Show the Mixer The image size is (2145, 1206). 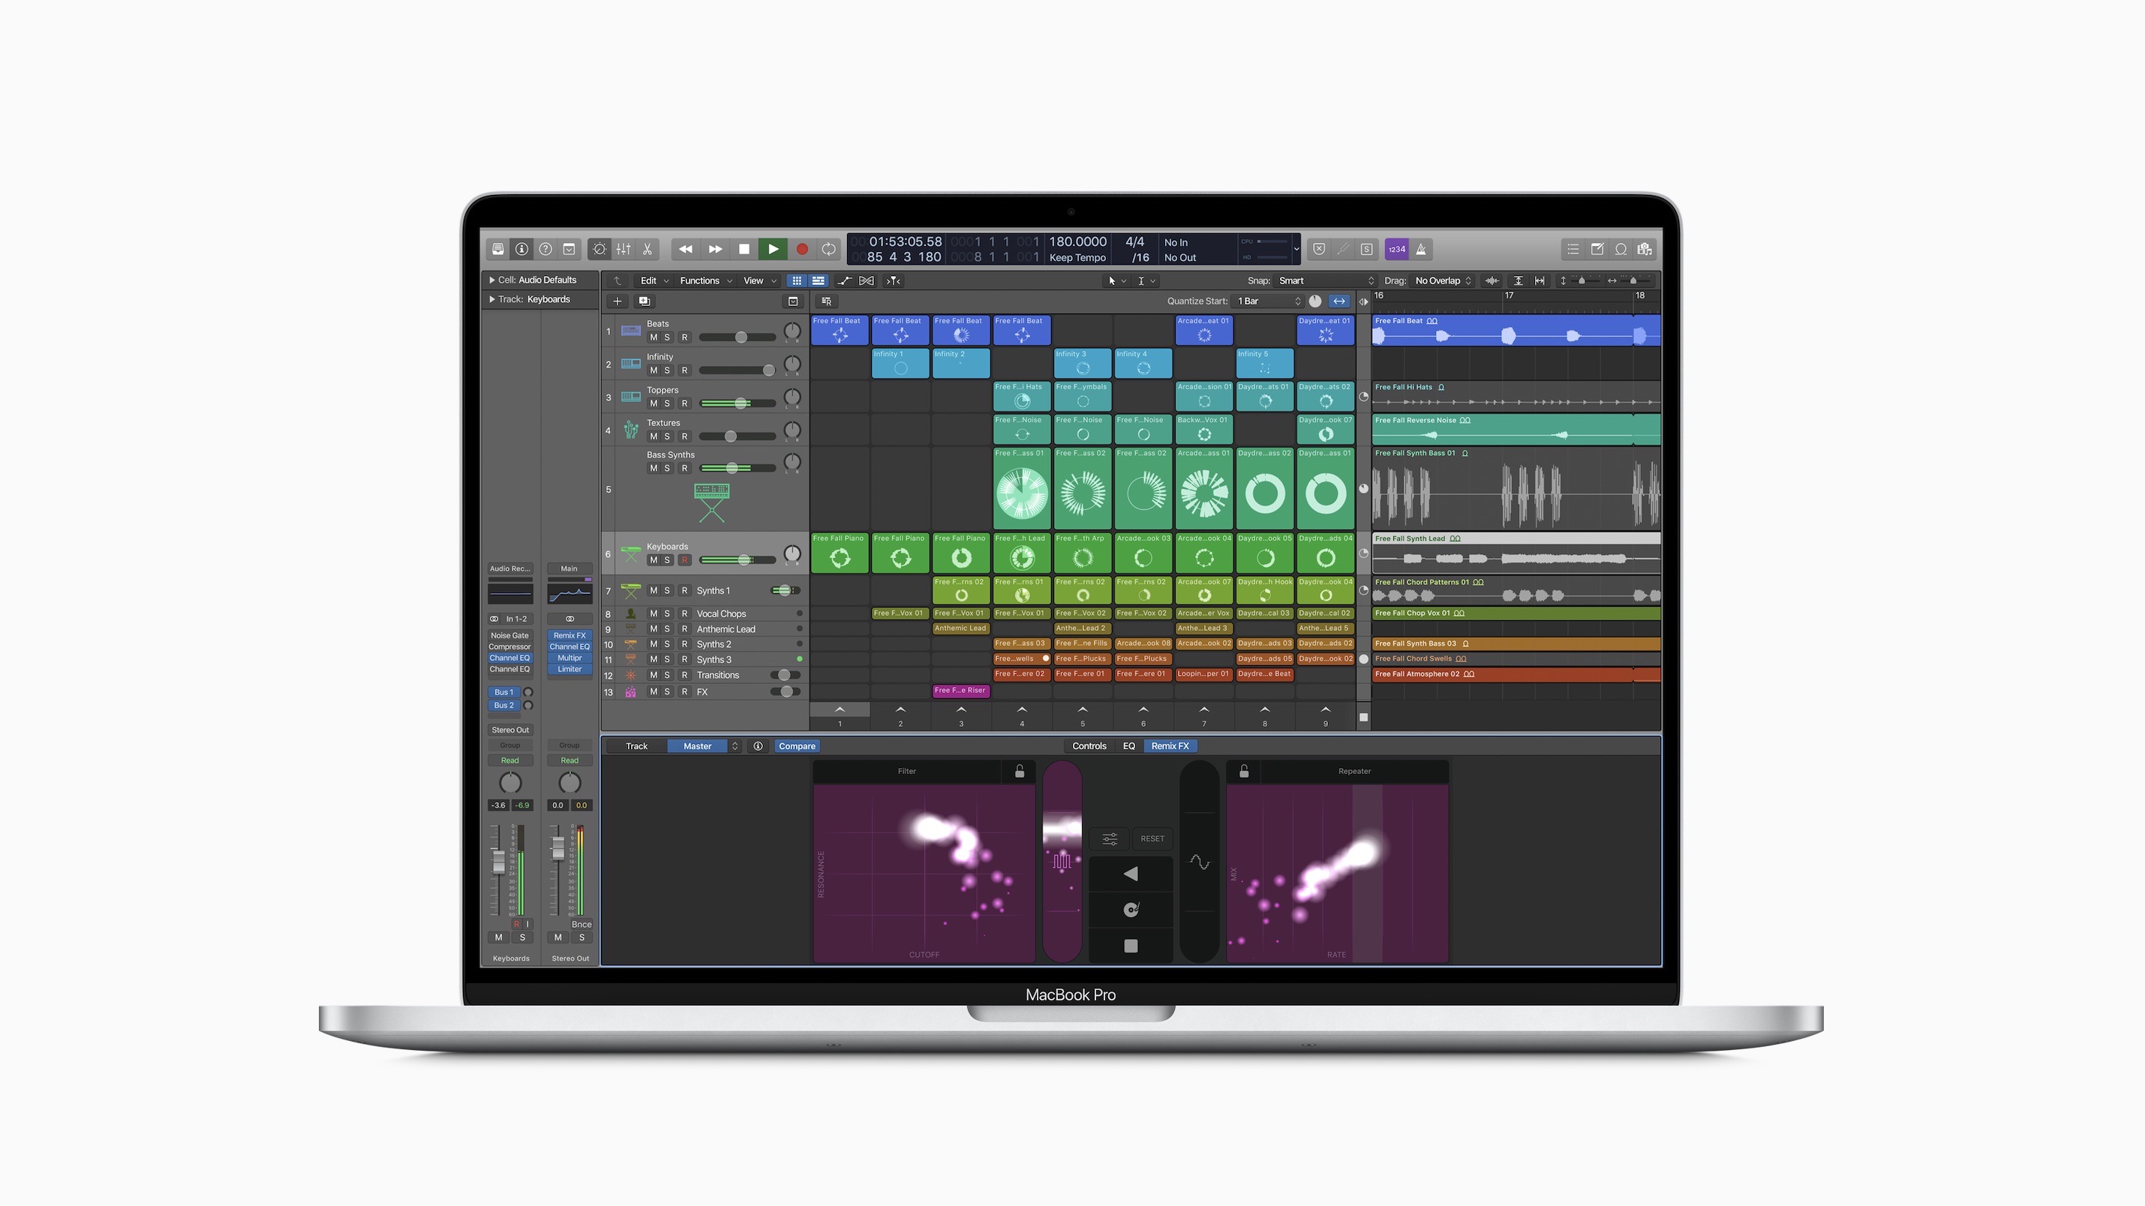(623, 249)
